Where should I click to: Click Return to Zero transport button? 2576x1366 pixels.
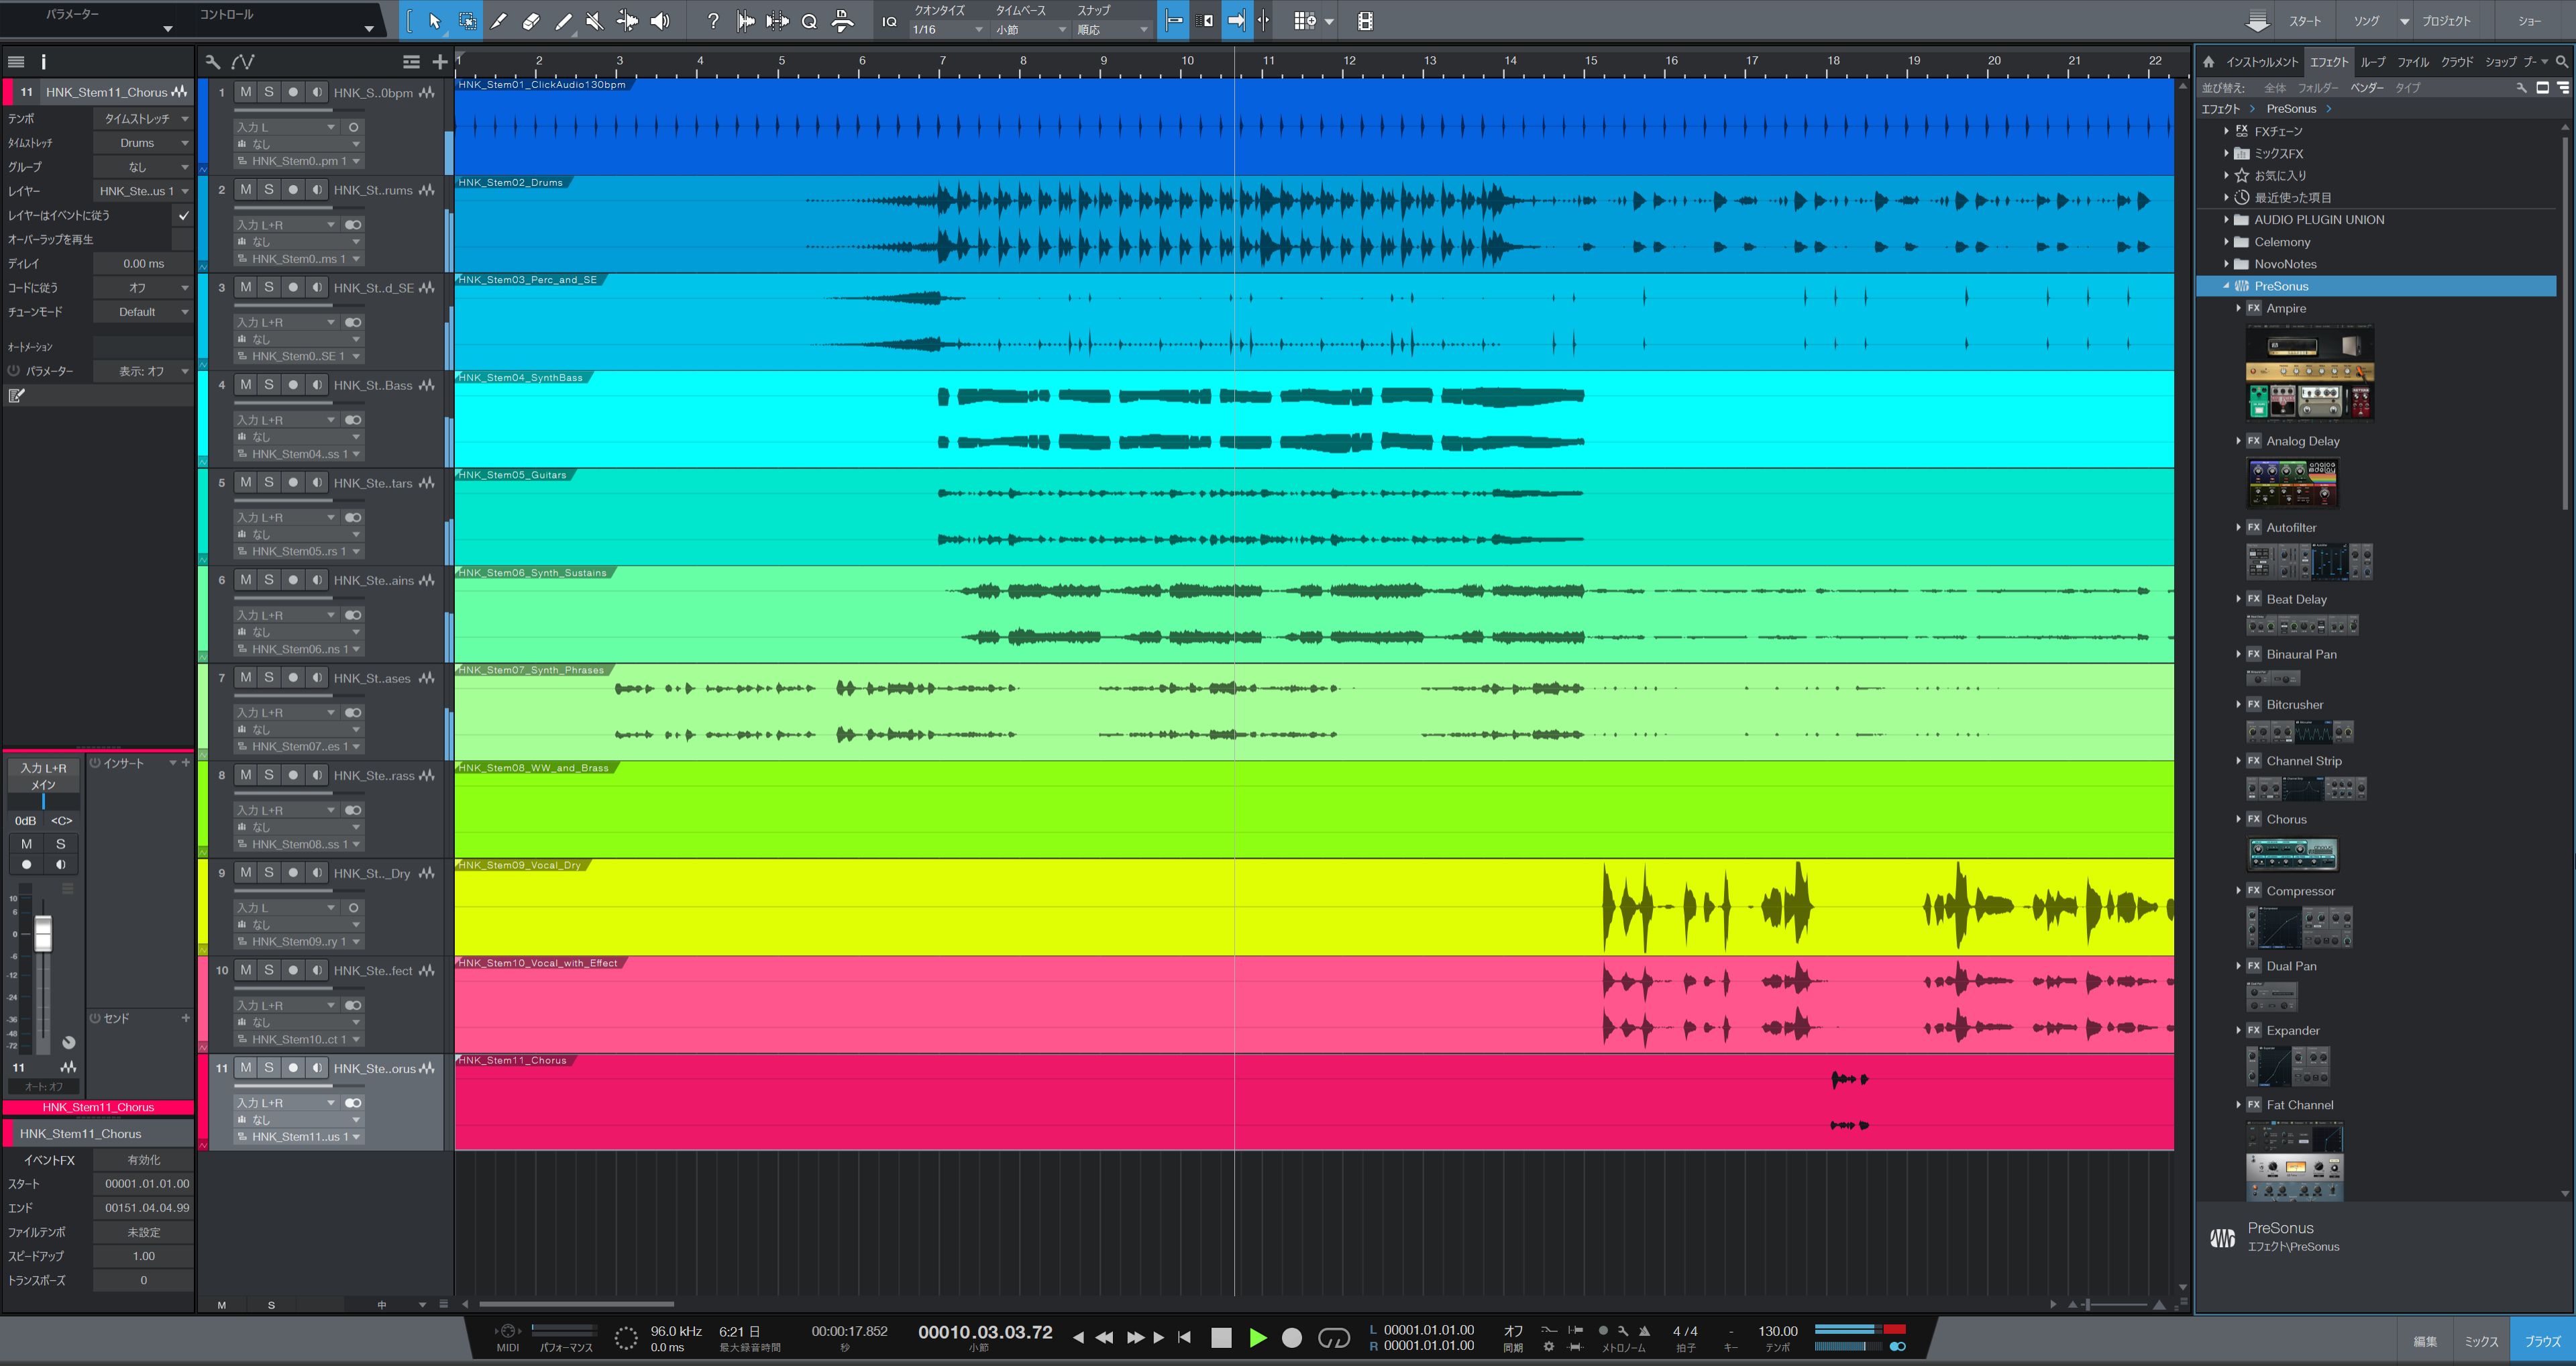(1184, 1337)
